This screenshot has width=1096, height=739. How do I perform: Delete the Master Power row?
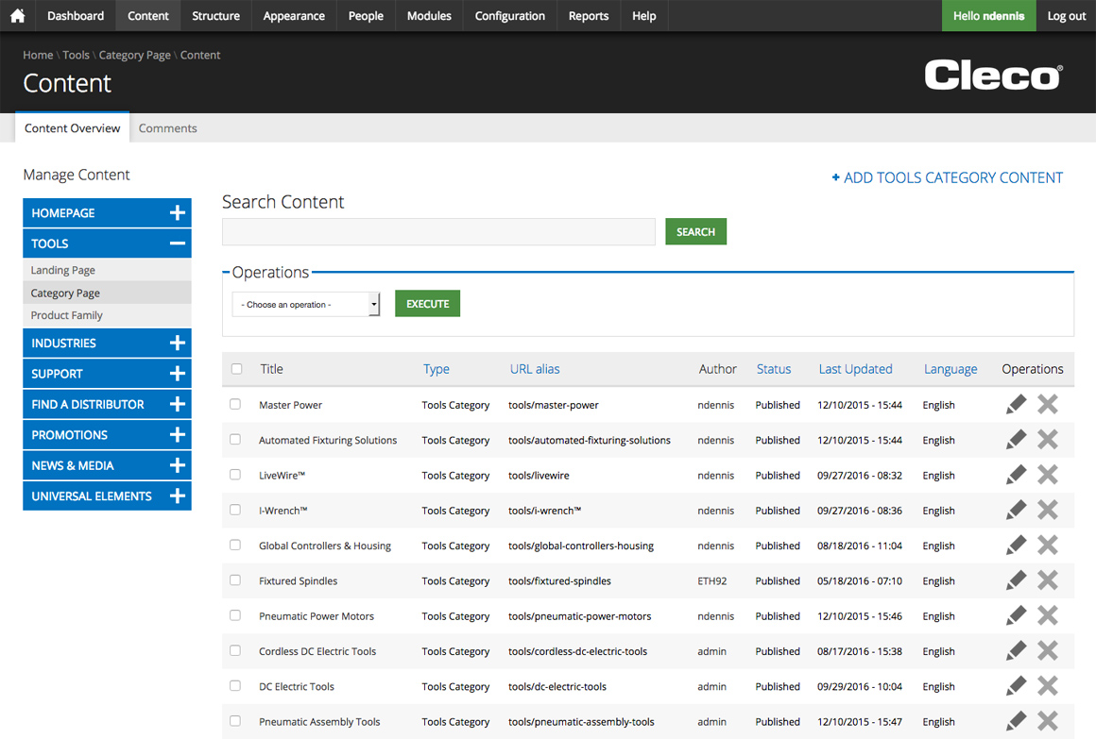click(x=1047, y=405)
